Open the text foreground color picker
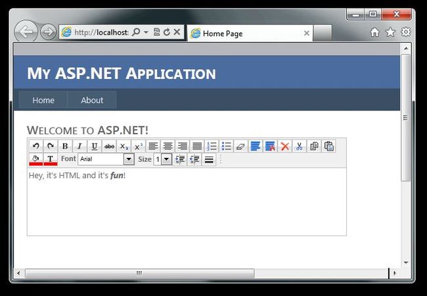This screenshot has width=427, height=296. 51,159
